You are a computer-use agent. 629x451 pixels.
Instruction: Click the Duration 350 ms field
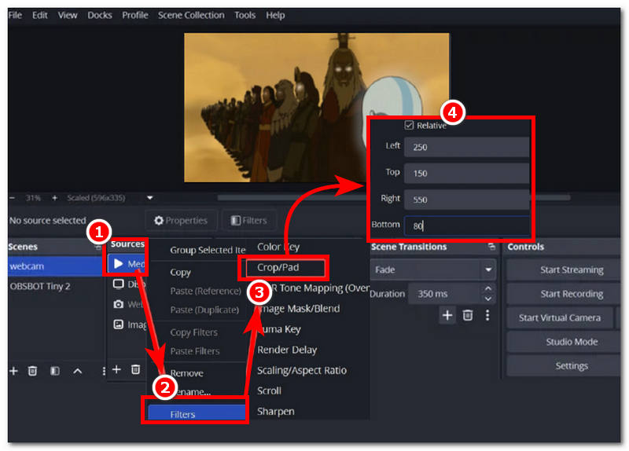[x=451, y=293]
